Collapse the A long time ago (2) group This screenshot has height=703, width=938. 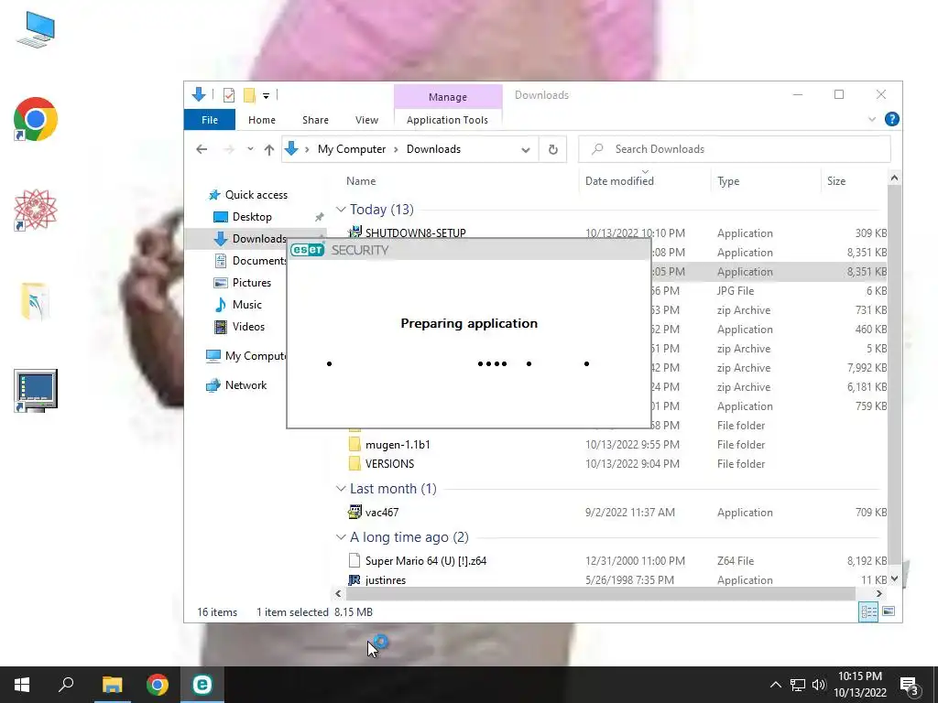[341, 537]
